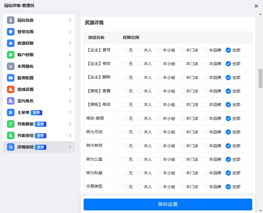Viewport: 263px width, 213px height.
Task: Click the 本周量化 chart icon
Action: point(11,66)
